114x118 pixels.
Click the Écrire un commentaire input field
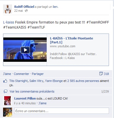pyautogui.click(x=61, y=111)
